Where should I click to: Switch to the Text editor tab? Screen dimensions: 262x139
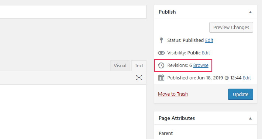[x=139, y=65]
